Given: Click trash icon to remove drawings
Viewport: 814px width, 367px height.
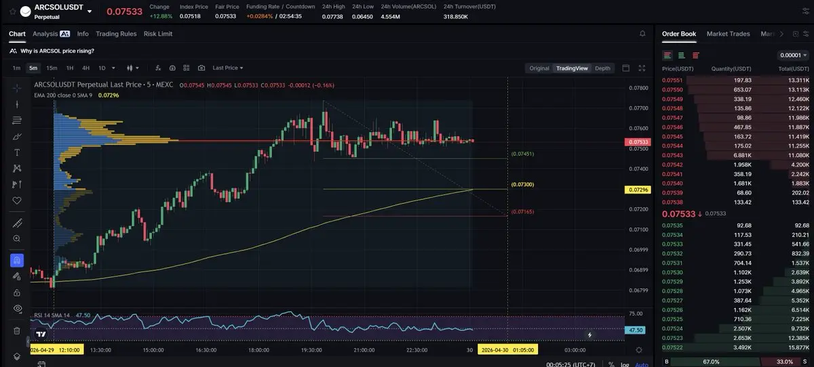Looking at the screenshot, I should [17, 330].
